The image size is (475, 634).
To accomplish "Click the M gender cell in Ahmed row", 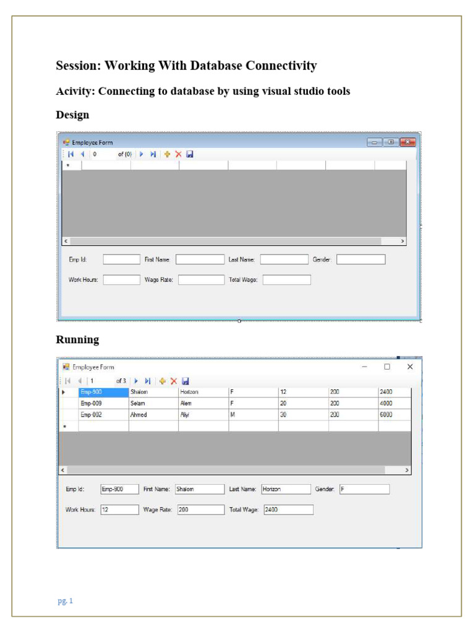I will (254, 414).
